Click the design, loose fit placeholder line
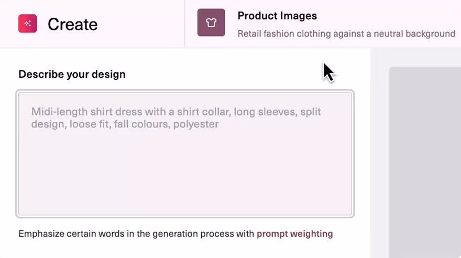 (x=125, y=124)
